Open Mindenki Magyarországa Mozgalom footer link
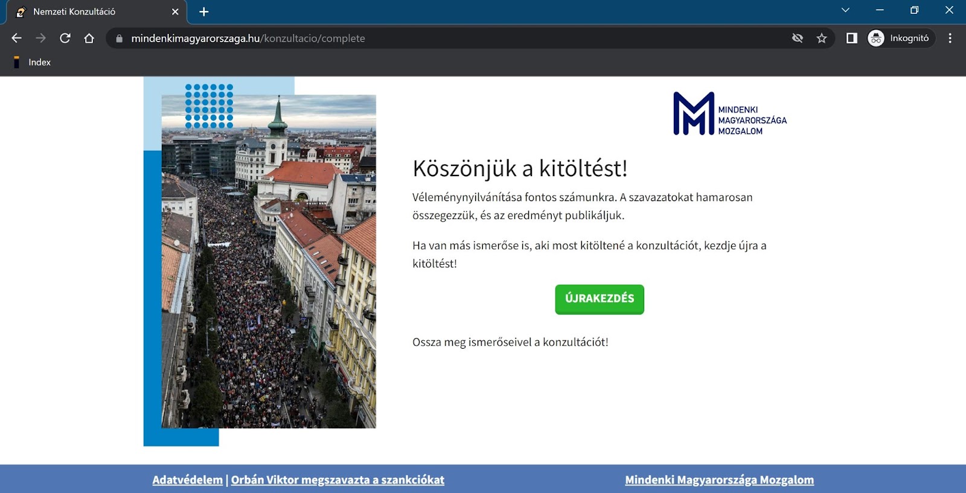Viewport: 966px width, 493px height. coord(719,480)
